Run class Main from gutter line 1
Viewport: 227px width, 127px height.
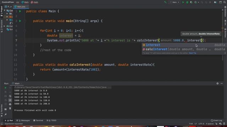click(20, 11)
